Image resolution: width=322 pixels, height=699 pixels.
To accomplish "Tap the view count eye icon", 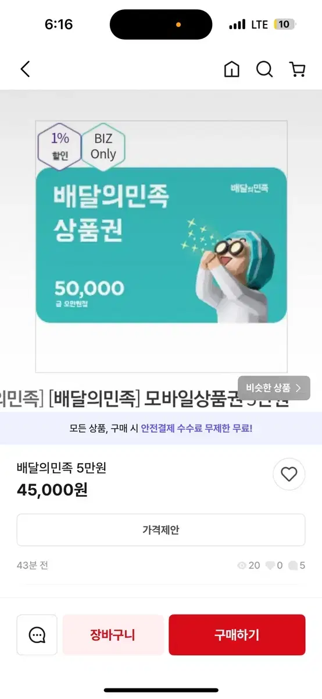I will tap(242, 565).
